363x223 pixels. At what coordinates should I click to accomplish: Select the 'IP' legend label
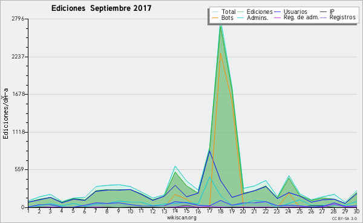coord(332,11)
